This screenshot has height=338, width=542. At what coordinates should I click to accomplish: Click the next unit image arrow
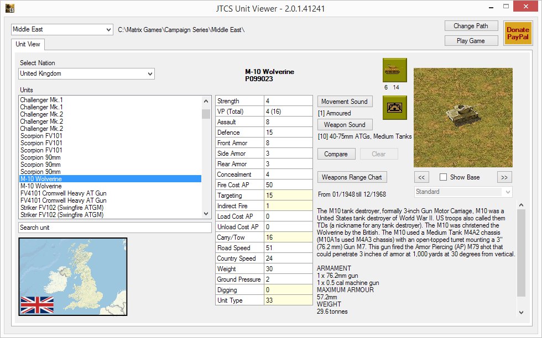click(504, 177)
